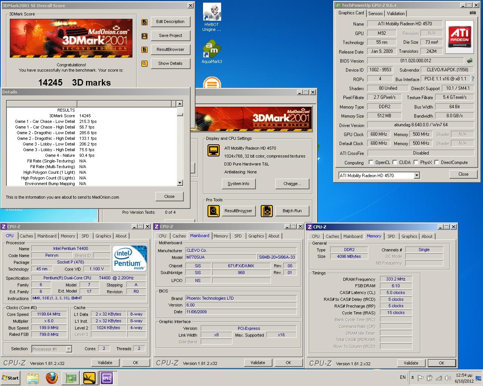The image size is (483, 386).
Task: Open Windows Explorer from the taskbar
Action: click(x=33, y=378)
